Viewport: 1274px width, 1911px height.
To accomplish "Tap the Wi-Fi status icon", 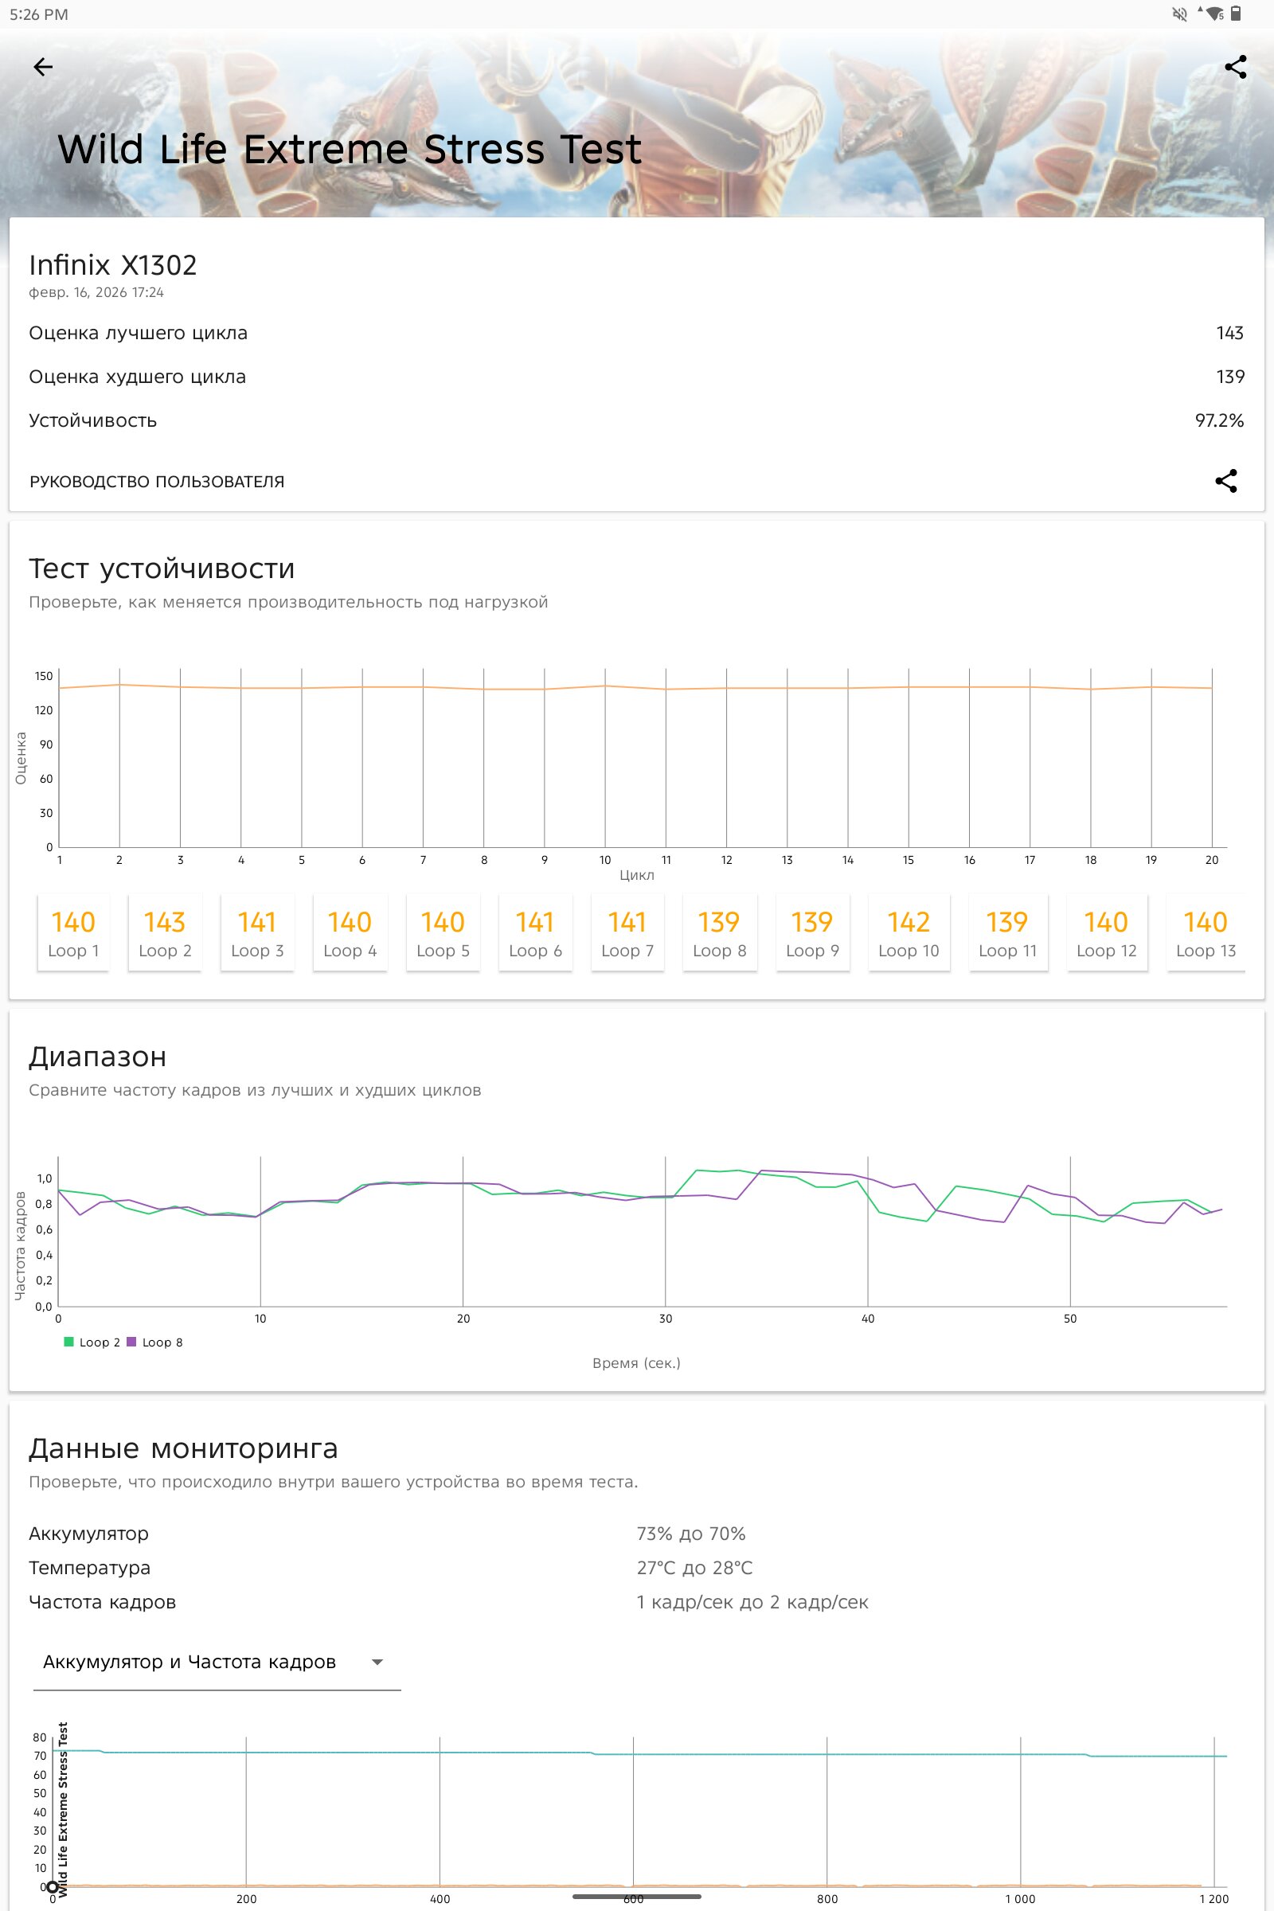I will tap(1213, 14).
